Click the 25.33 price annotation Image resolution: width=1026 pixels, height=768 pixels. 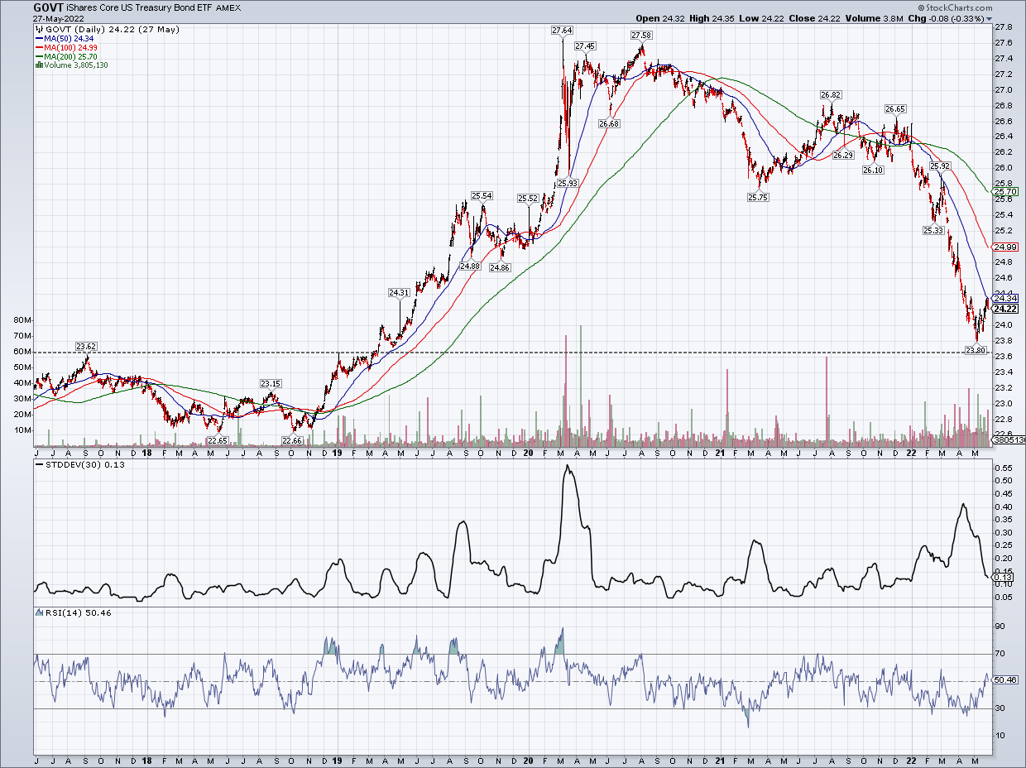pyautogui.click(x=933, y=230)
